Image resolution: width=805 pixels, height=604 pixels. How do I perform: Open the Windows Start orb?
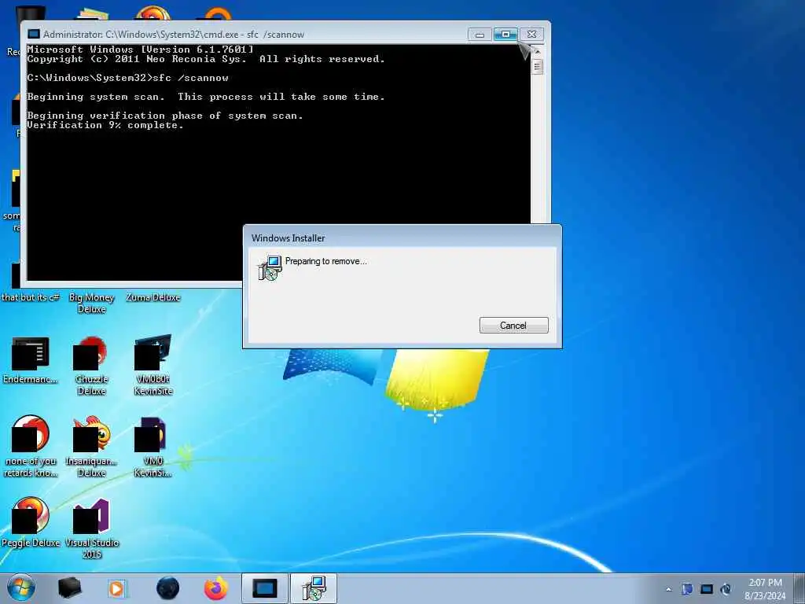pos(21,588)
